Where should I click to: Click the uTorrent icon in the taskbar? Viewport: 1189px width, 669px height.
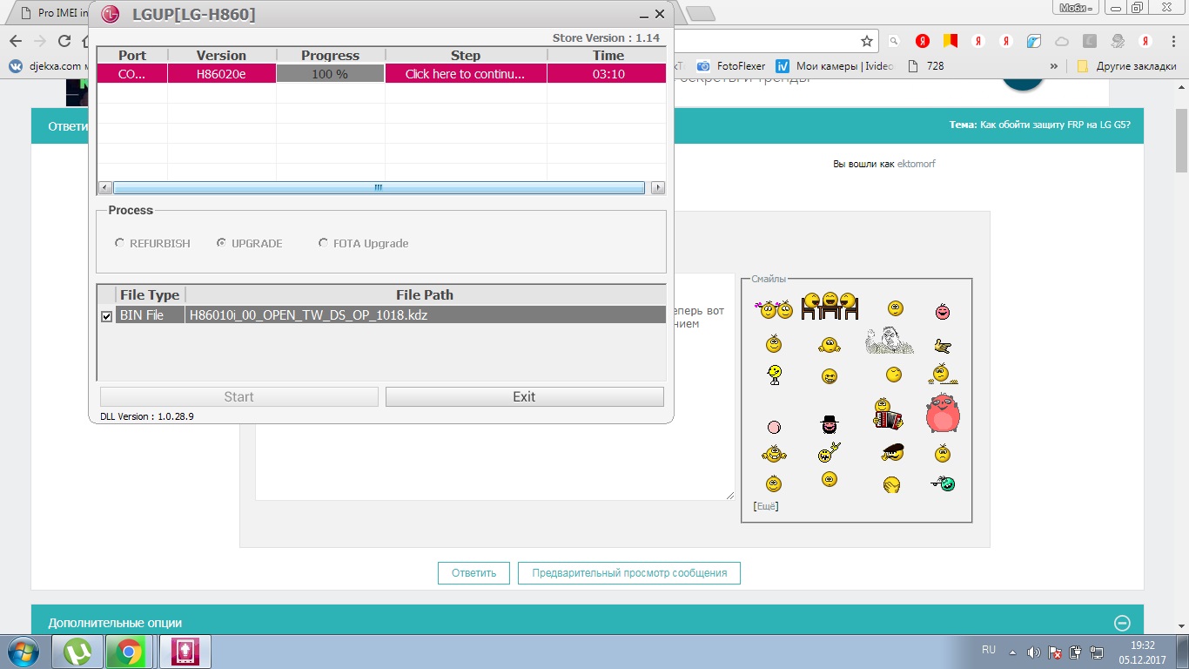point(78,651)
